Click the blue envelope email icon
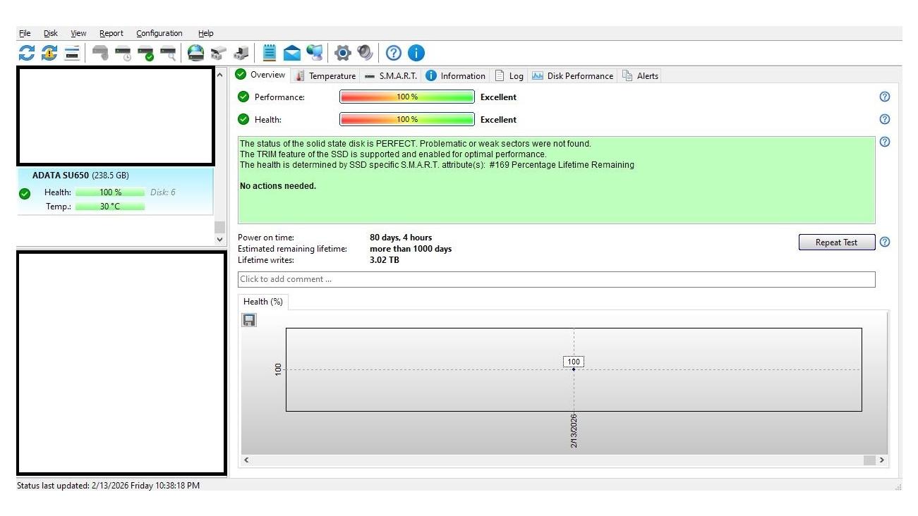Image resolution: width=918 pixels, height=516 pixels. 292,53
